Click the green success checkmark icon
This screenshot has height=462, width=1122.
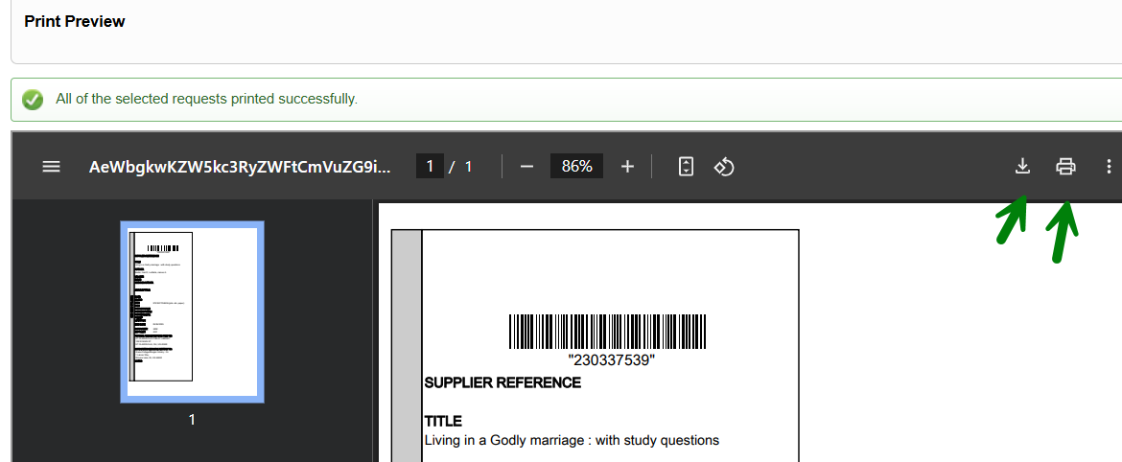(x=33, y=100)
